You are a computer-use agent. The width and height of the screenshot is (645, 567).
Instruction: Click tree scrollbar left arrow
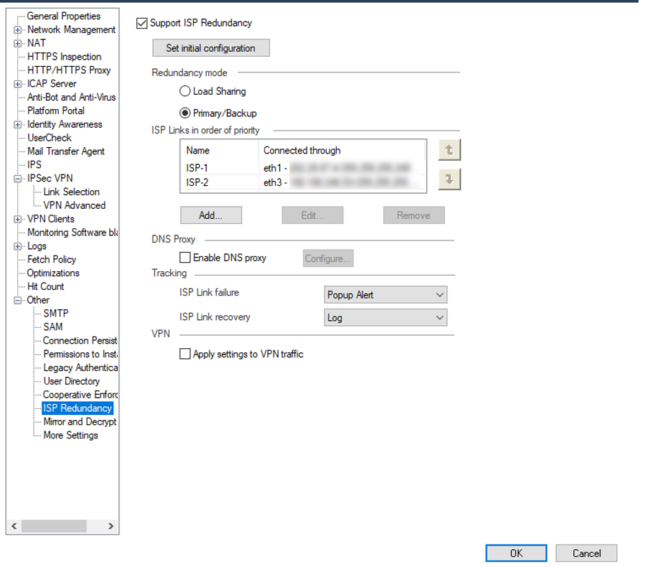click(14, 526)
